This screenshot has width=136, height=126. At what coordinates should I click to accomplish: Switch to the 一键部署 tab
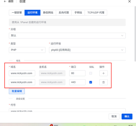(x=17, y=13)
